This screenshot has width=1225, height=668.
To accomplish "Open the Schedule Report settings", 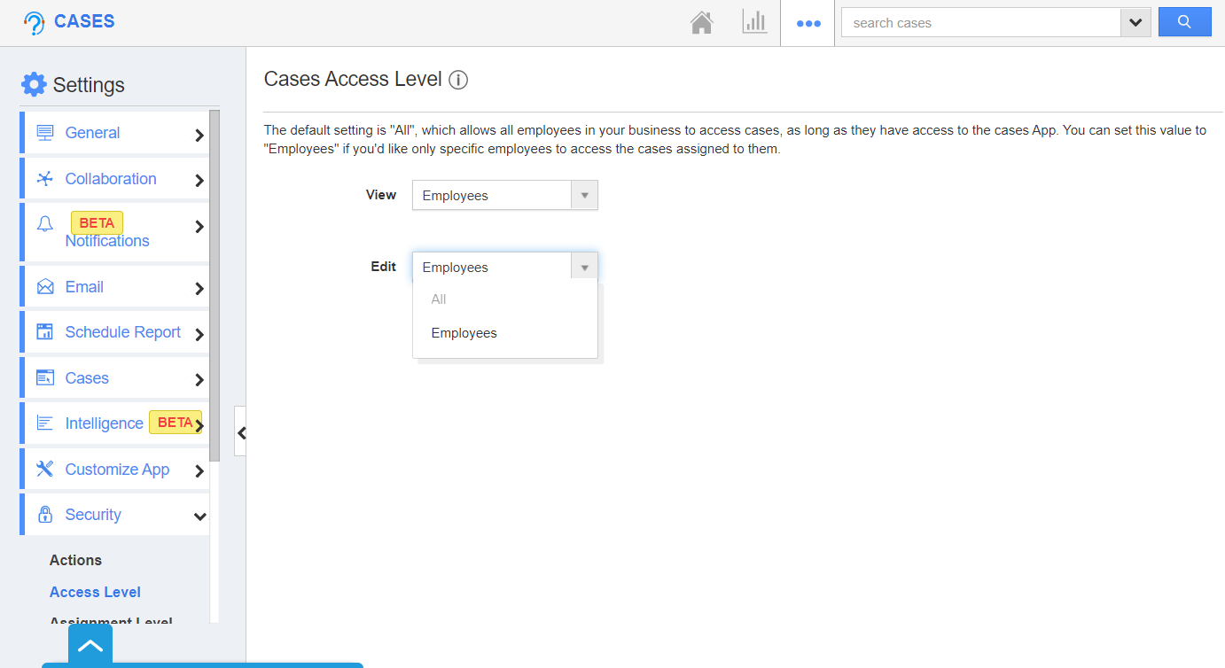I will tap(44, 331).
